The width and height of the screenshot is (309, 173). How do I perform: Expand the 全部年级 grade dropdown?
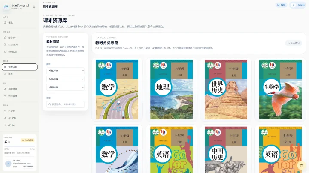coord(65,79)
